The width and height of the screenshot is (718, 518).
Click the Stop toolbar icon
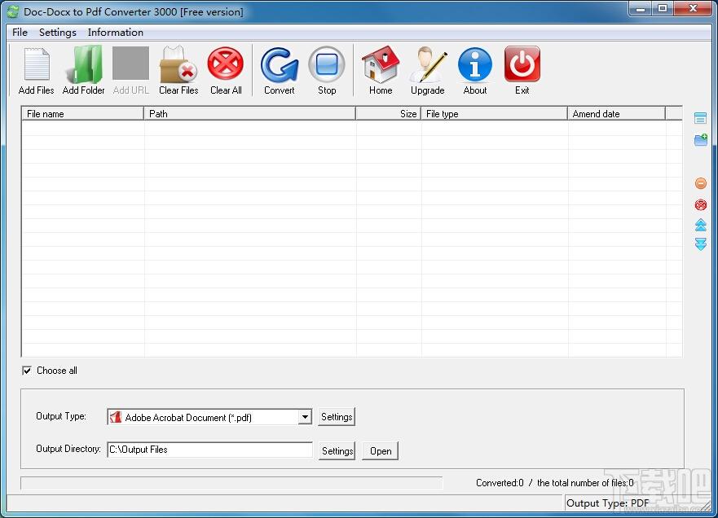click(x=327, y=64)
